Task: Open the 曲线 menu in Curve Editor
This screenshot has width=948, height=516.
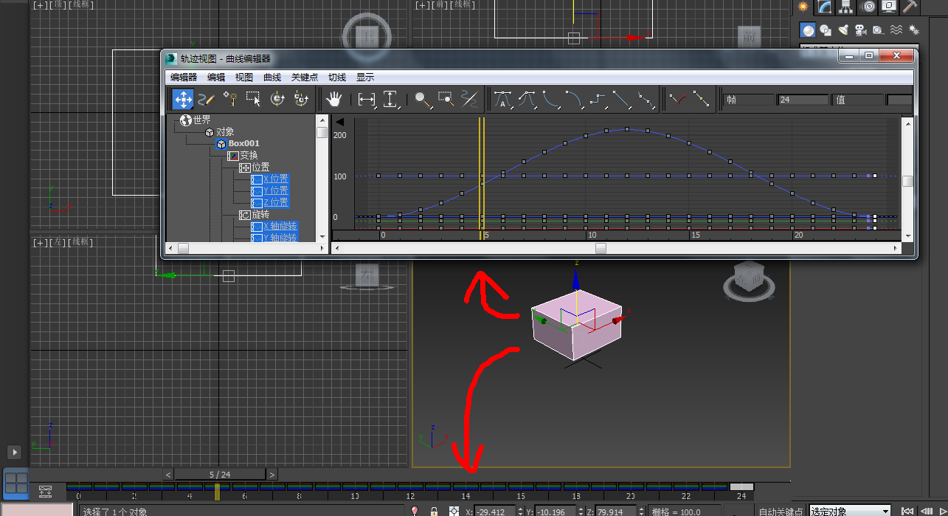Action: [271, 77]
